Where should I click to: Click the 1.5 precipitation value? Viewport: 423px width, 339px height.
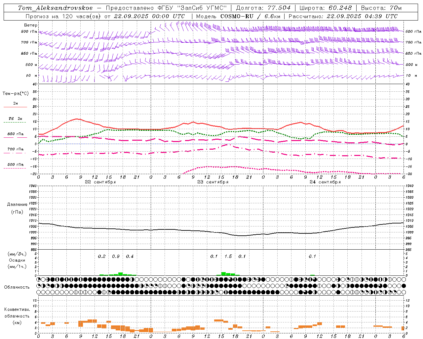pos(228,257)
